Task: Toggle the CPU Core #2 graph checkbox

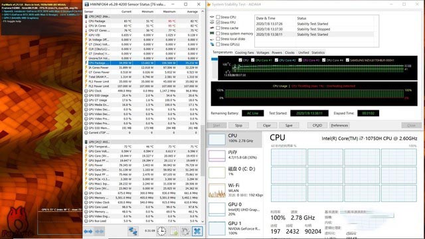Action: [x=276, y=60]
